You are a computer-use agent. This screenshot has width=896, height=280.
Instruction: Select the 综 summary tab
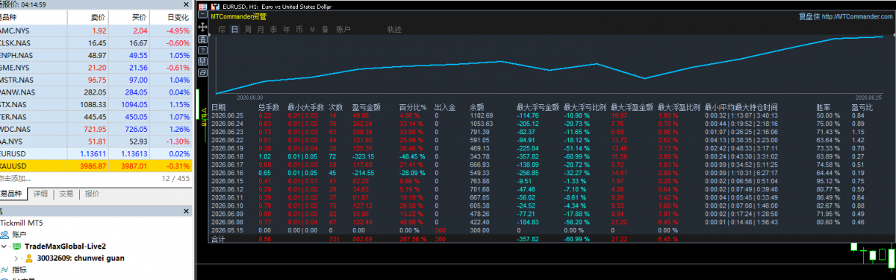tap(223, 30)
